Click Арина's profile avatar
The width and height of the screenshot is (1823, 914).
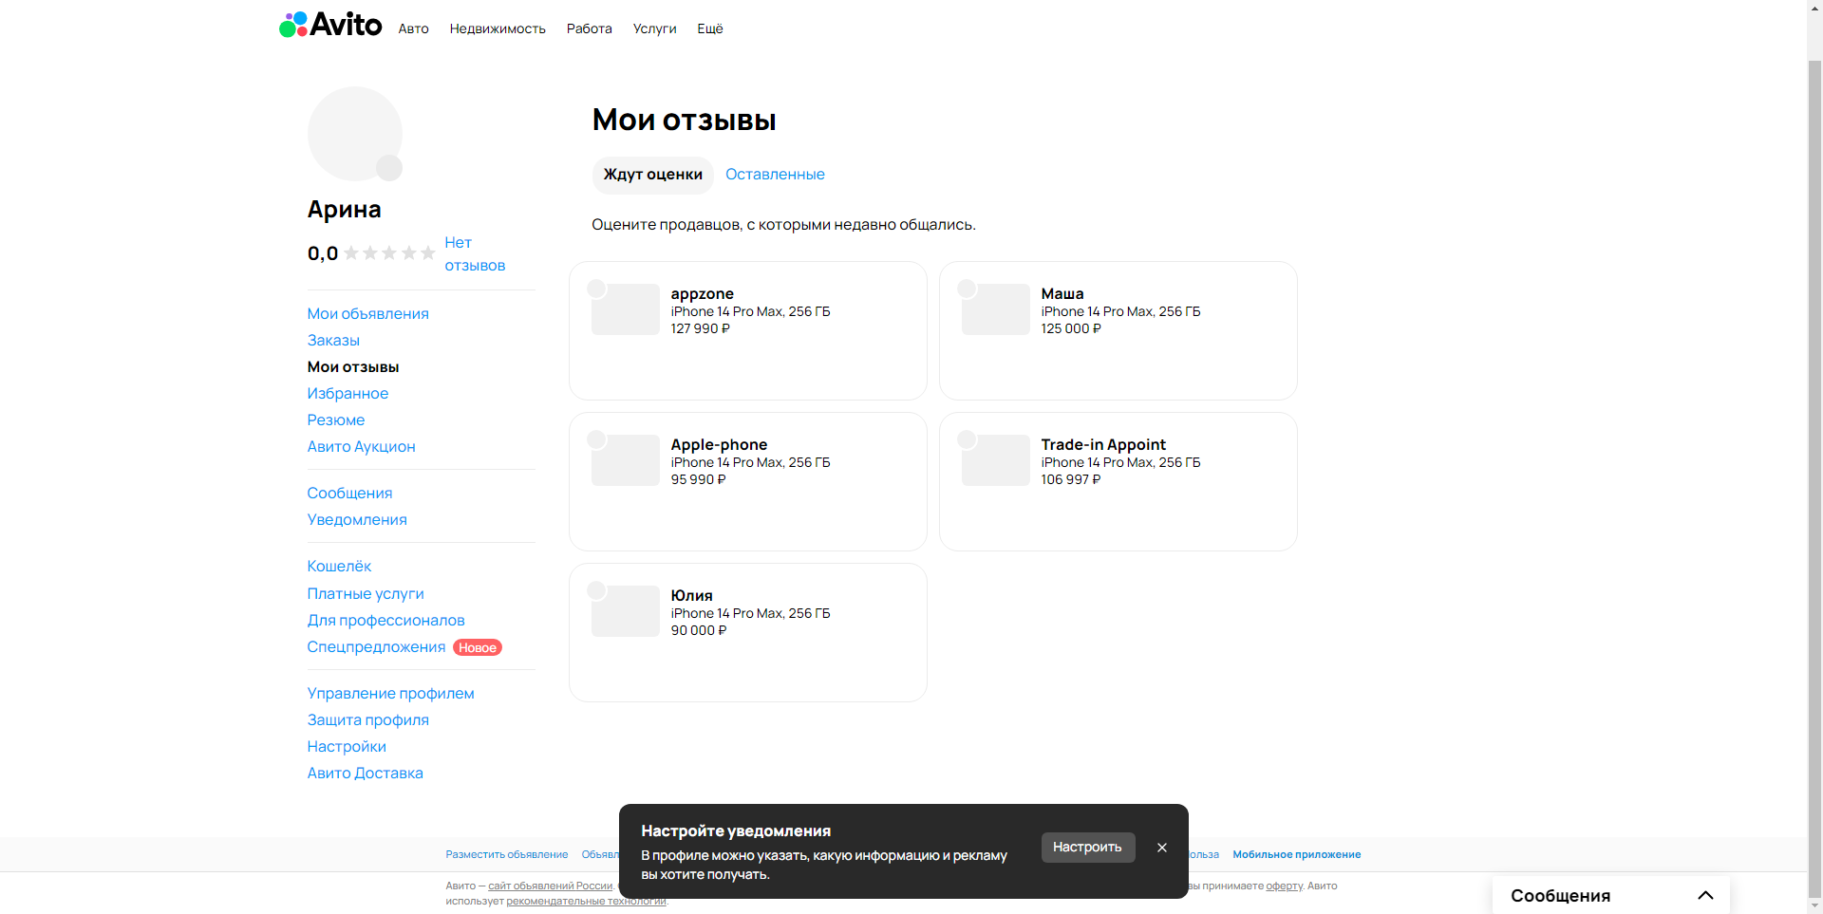354,134
